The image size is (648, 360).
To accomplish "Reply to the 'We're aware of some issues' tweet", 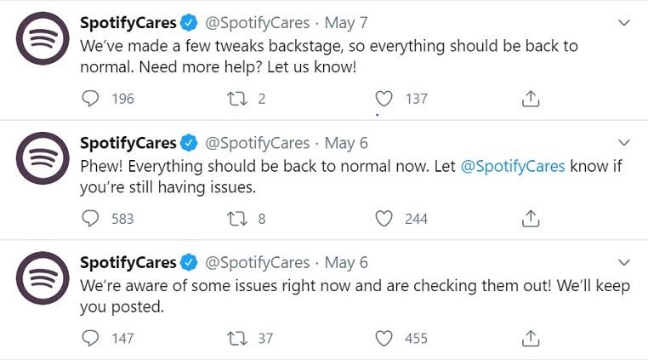I will (91, 339).
